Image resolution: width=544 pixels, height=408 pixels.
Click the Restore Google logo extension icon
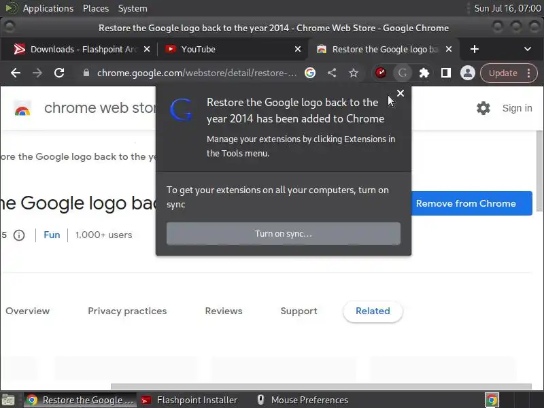[x=403, y=73]
